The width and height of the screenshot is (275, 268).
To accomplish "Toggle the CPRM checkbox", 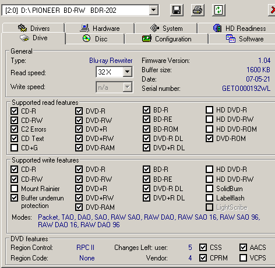I will point(203,258).
